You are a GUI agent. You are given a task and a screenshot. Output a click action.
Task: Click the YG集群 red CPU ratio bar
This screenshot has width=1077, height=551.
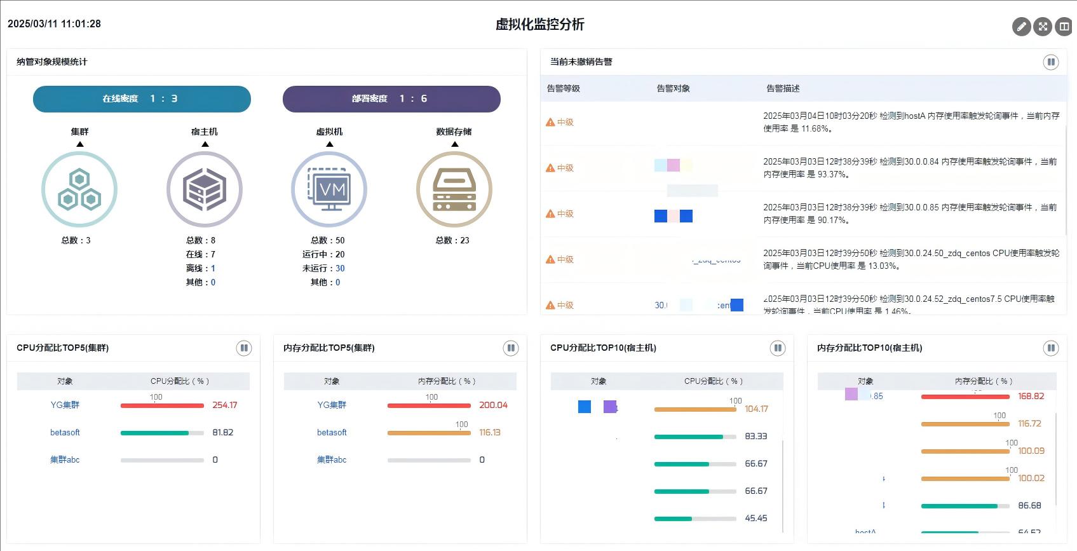click(162, 405)
